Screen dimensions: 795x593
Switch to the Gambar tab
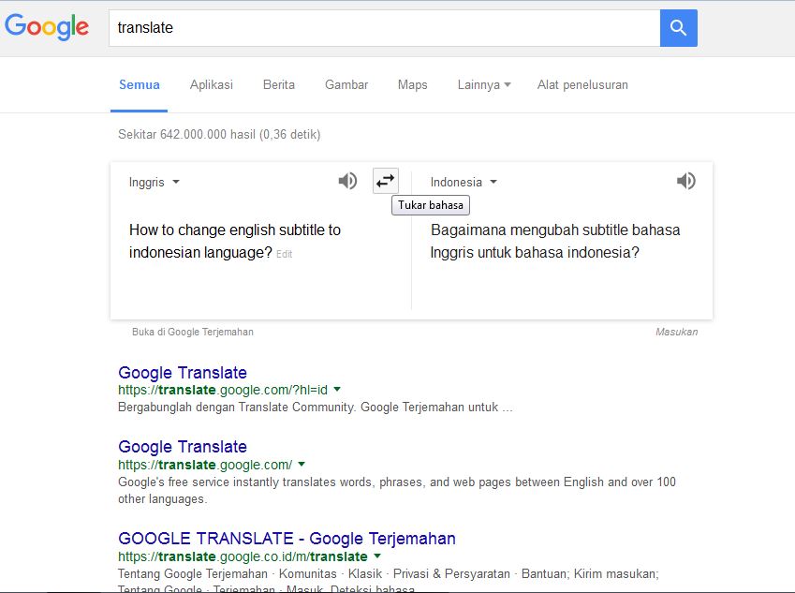(x=346, y=84)
